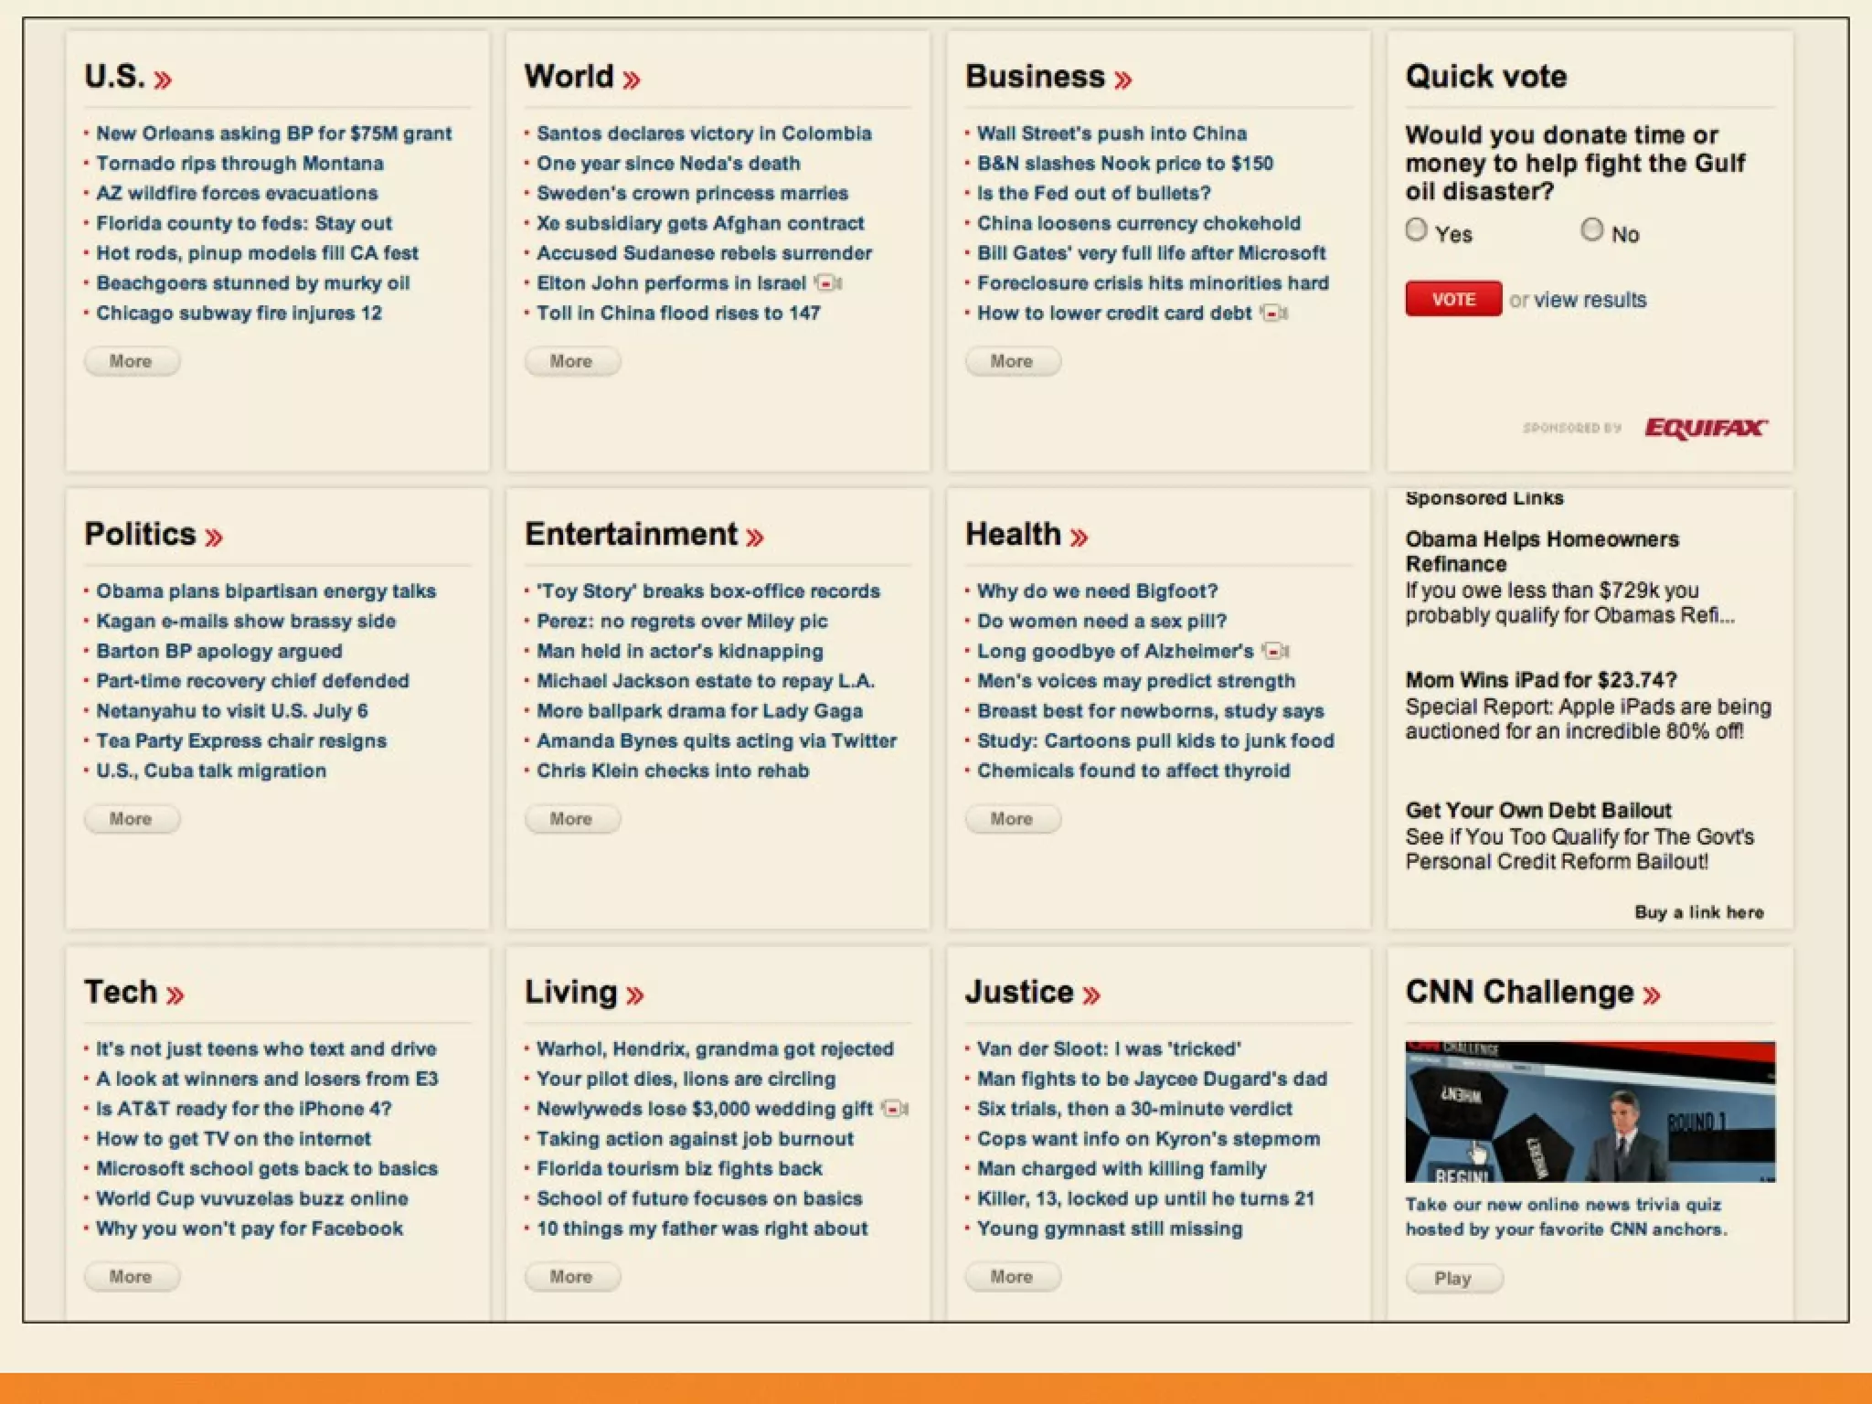Click red double arrow next to U.S.
The image size is (1872, 1404).
pyautogui.click(x=163, y=80)
